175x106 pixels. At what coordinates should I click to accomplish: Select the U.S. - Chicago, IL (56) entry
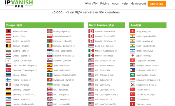pos(104,75)
